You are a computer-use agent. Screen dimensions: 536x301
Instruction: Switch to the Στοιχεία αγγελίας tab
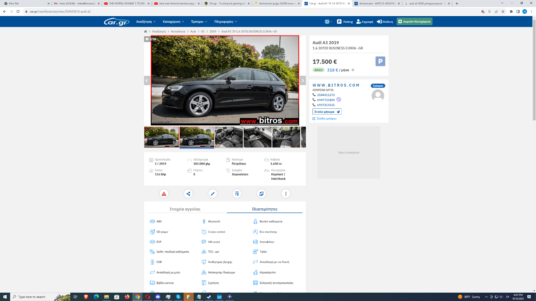185,209
